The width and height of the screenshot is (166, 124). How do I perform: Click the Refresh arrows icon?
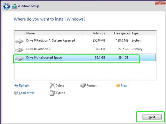coord(16,86)
